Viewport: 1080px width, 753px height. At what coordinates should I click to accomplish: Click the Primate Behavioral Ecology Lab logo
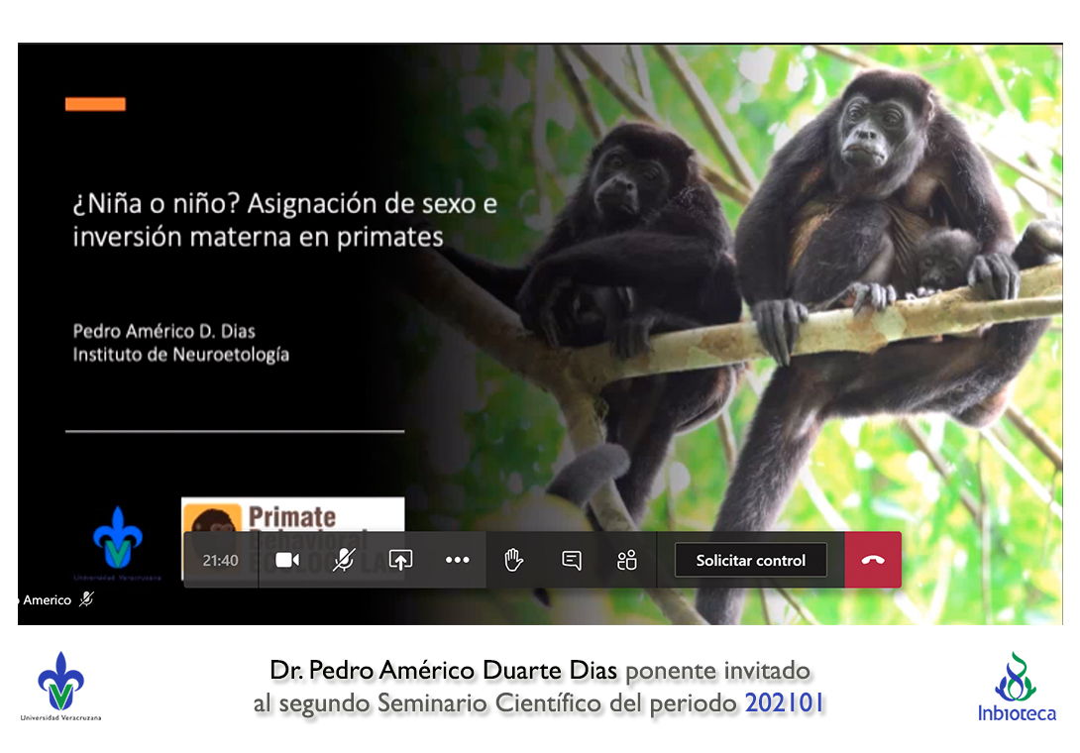(292, 515)
